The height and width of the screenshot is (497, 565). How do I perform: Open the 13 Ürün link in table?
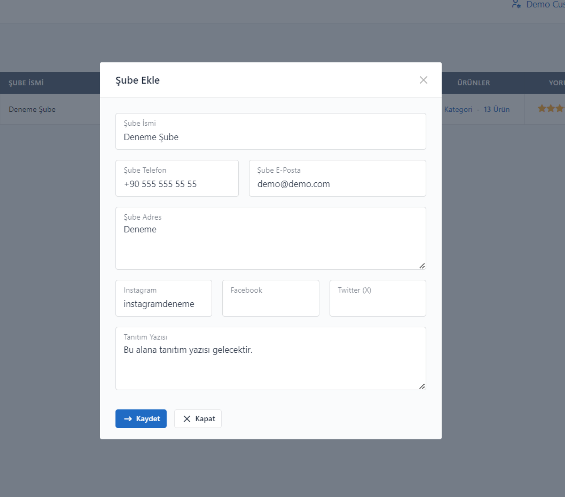[497, 109]
